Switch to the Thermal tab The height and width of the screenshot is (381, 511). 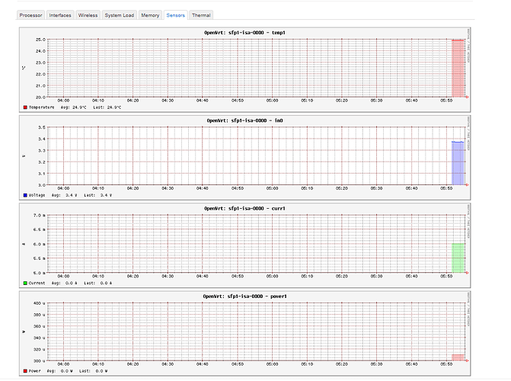[x=202, y=14]
